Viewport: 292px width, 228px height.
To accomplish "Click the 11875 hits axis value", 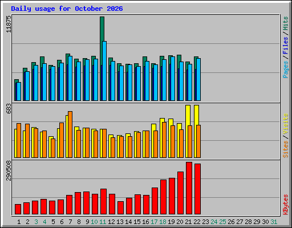I will (9, 24).
